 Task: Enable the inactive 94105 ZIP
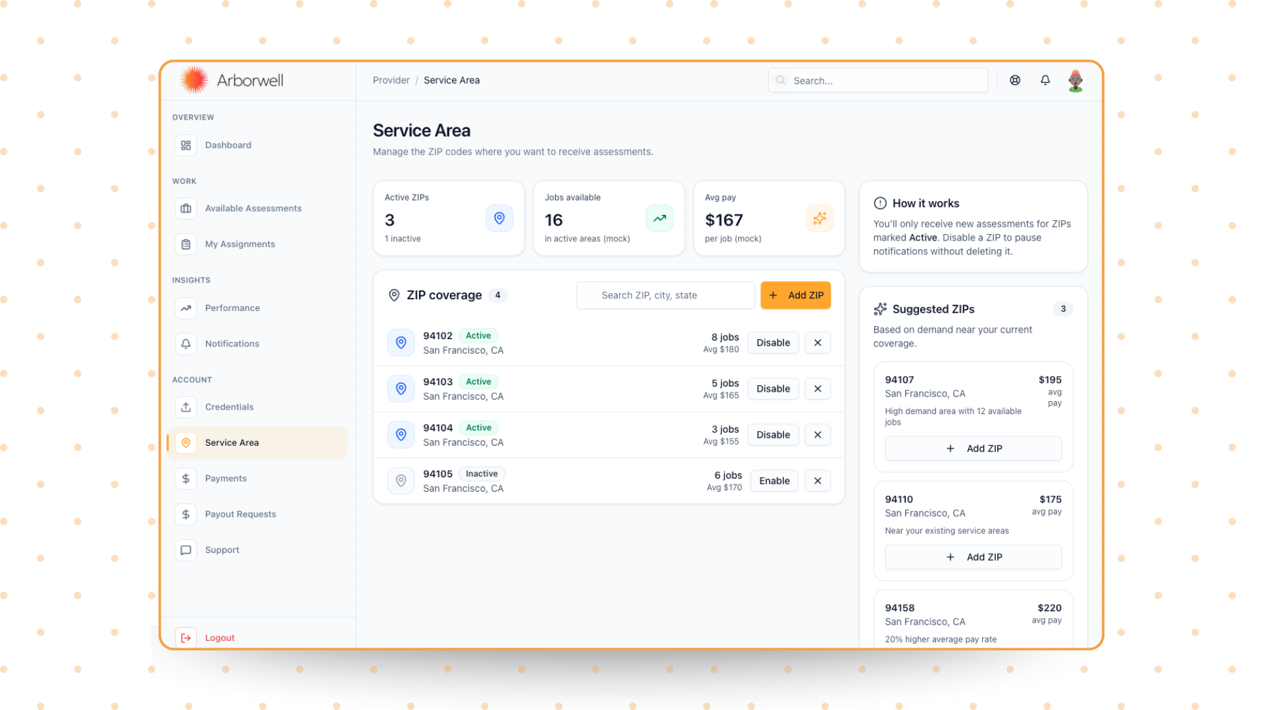click(x=774, y=481)
